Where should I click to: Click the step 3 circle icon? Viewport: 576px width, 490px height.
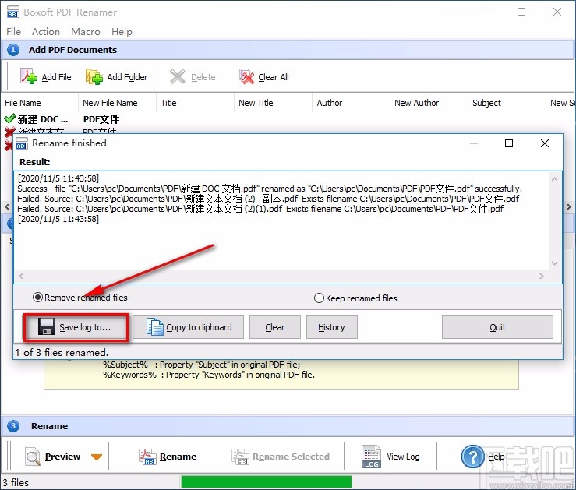(x=13, y=426)
